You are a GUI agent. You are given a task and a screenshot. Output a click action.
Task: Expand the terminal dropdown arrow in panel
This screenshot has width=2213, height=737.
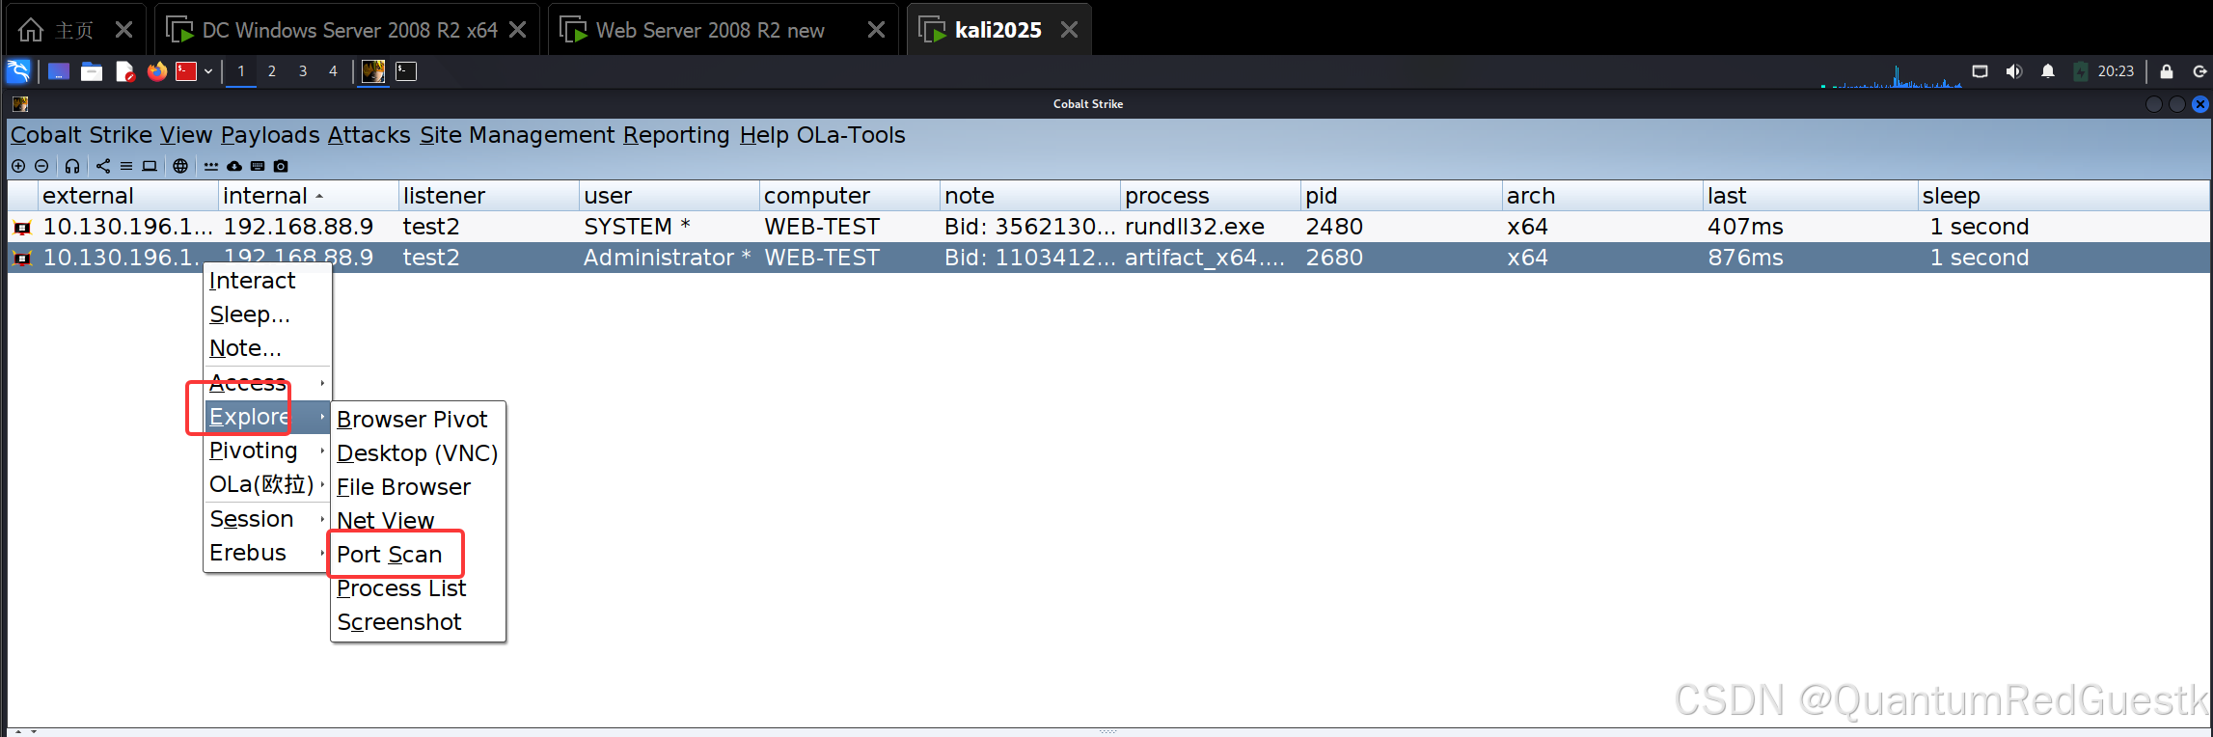208,71
